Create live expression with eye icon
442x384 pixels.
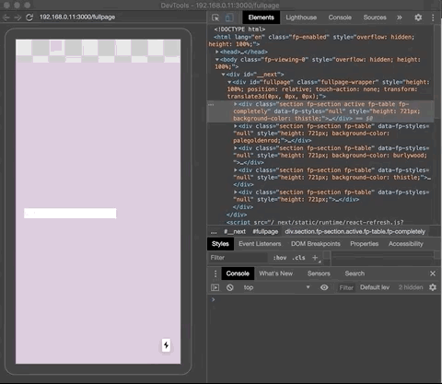point(324,287)
